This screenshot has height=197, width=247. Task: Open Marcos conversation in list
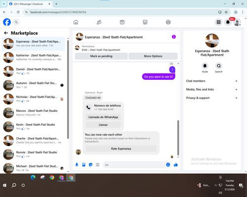pos(33,113)
